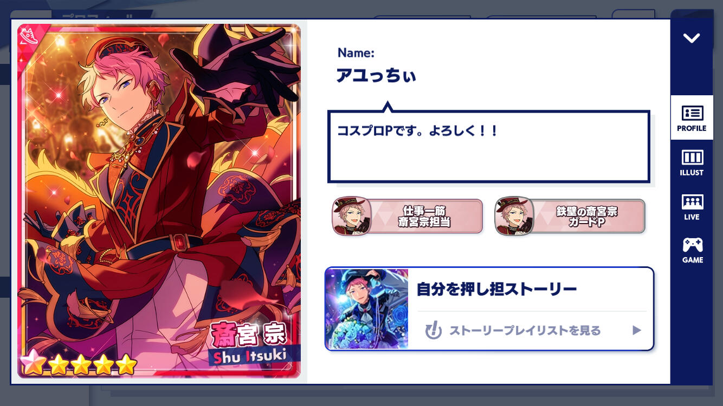Select the player name アユっちぃ
The image size is (723, 406).
pyautogui.click(x=376, y=76)
